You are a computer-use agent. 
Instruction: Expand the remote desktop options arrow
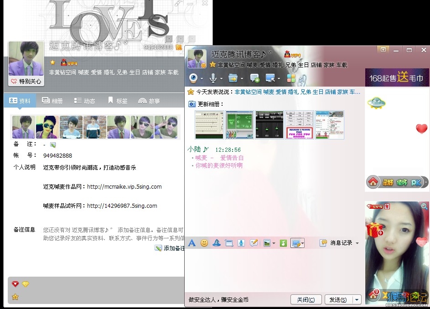tap(279, 79)
